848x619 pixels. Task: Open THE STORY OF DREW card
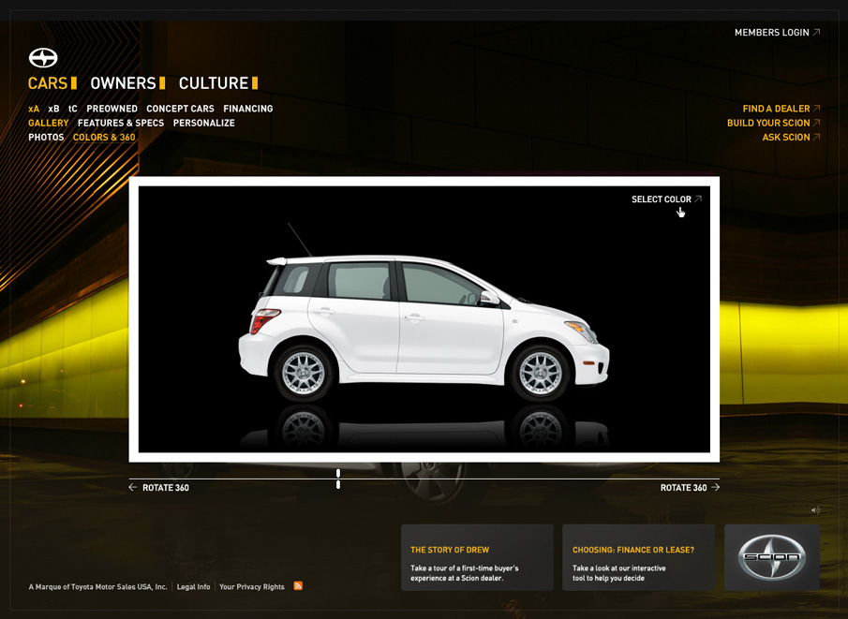[477, 557]
